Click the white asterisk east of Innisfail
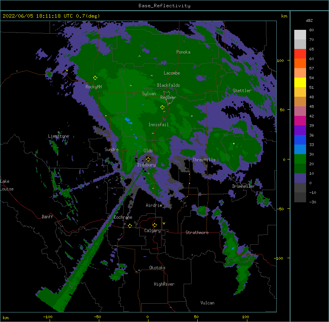The height and width of the screenshot is (322, 329). (x=192, y=116)
